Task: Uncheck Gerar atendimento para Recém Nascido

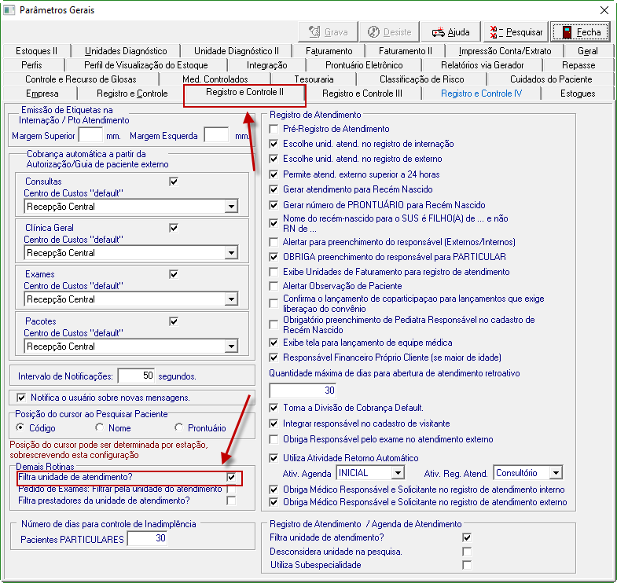Action: (274, 189)
